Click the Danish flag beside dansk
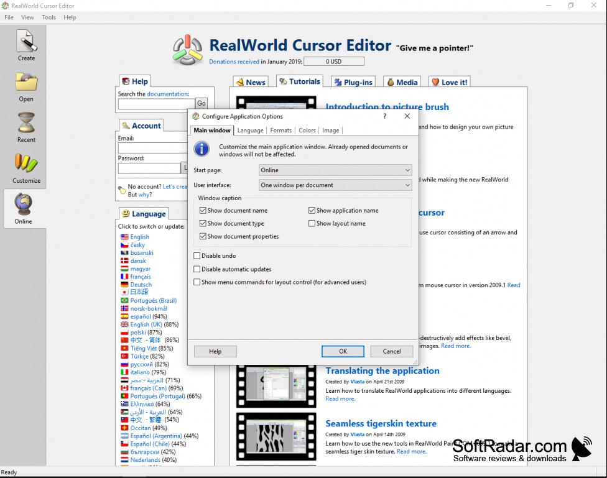Image resolution: width=607 pixels, height=478 pixels. coord(124,260)
